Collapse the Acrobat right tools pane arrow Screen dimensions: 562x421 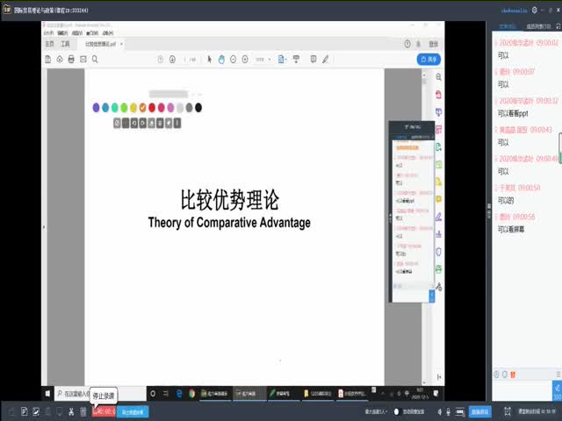pos(439,377)
